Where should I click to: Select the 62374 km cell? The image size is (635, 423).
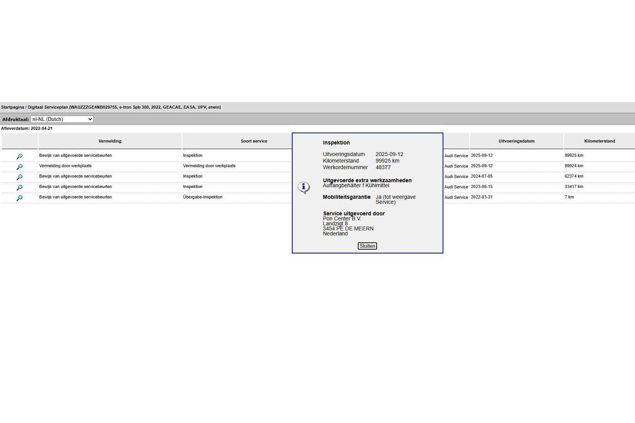[x=574, y=176]
